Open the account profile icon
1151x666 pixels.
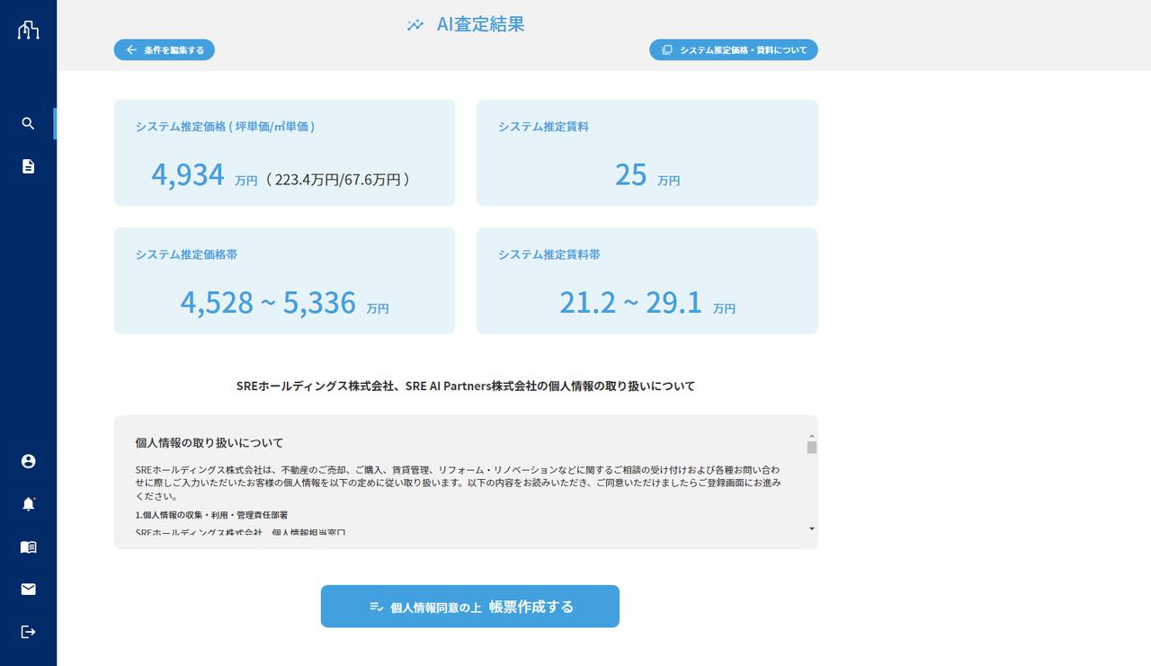(28, 461)
